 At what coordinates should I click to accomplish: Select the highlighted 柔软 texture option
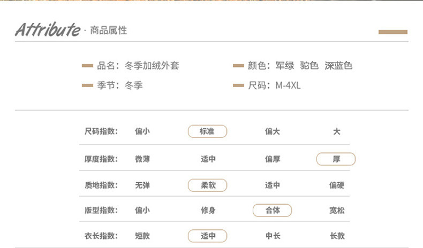tap(207, 185)
